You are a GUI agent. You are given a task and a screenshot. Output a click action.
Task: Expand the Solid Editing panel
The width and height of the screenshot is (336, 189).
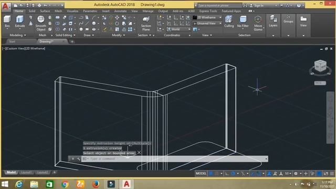pos(65,35)
